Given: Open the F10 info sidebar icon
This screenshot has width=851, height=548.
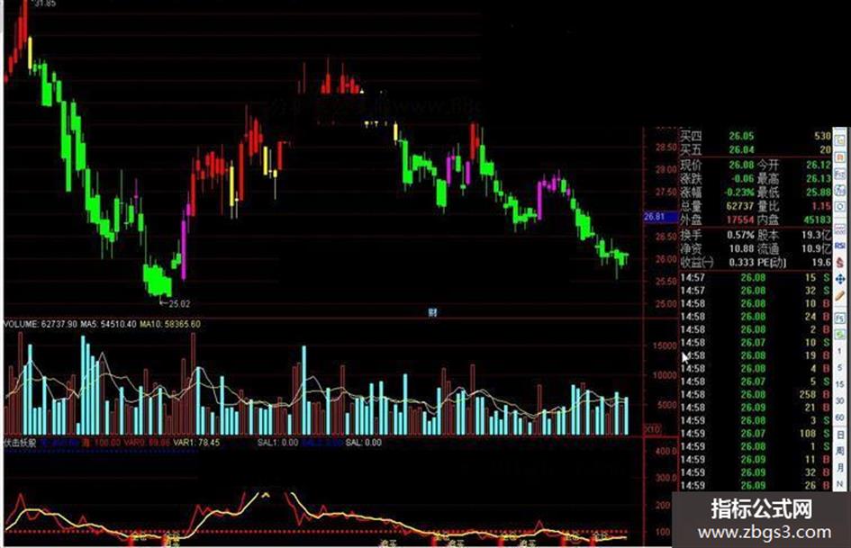Looking at the screenshot, I should point(840,174).
